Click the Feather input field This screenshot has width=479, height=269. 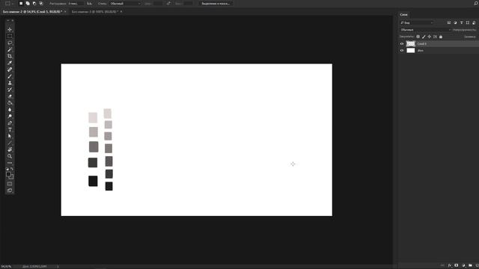click(75, 3)
